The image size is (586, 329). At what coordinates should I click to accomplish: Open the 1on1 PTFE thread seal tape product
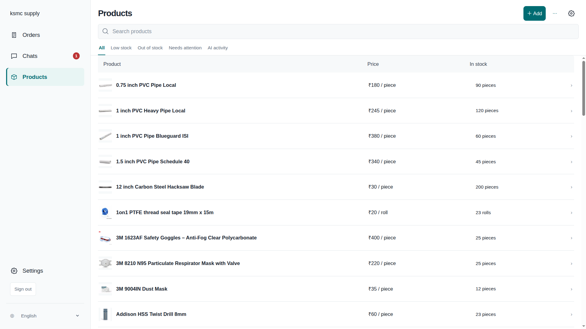pyautogui.click(x=165, y=213)
